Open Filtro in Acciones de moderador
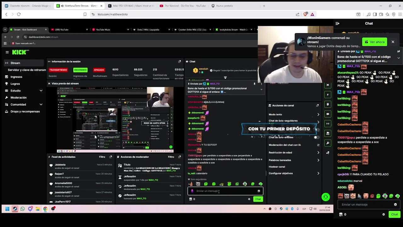The width and height of the screenshot is (403, 227). click(x=171, y=157)
